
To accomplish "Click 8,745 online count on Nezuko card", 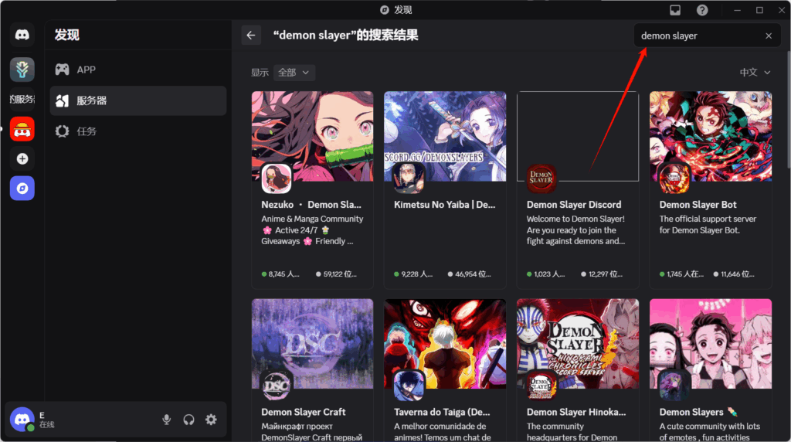I will (280, 274).
